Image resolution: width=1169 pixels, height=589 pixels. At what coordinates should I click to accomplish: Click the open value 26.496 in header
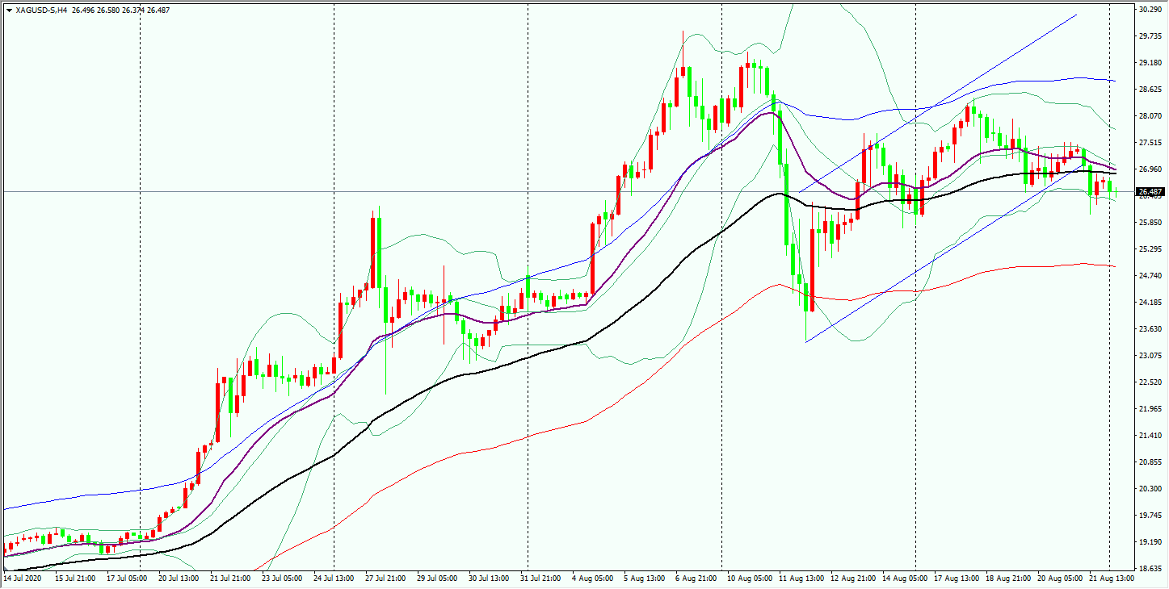coord(83,10)
